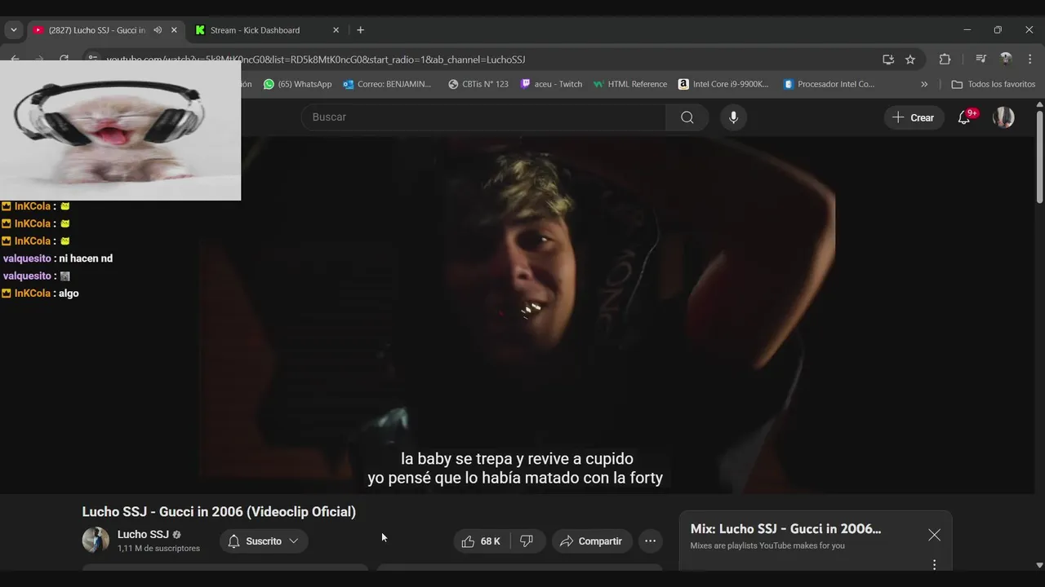This screenshot has height=587, width=1045.
Task: Open the Correo: BENJAMIN bookmark
Action: click(x=387, y=84)
